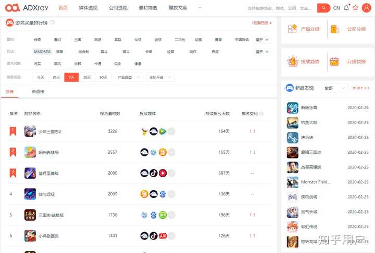Toggle the MMORPG gameplay filter

coord(42,51)
